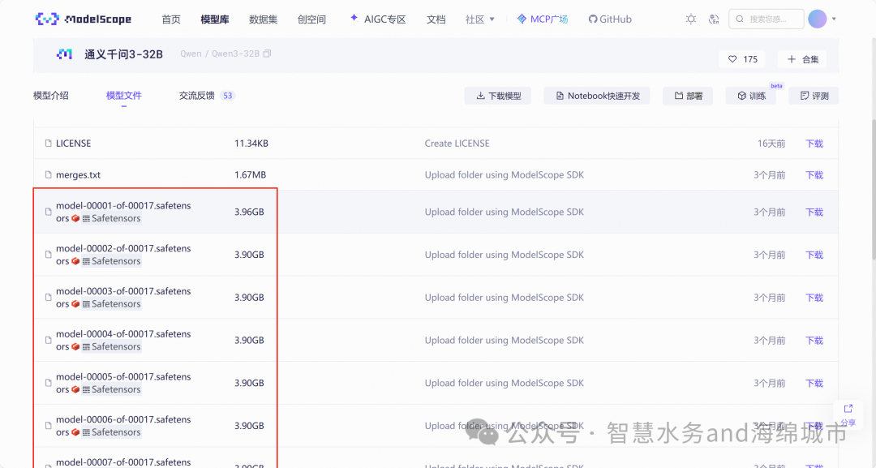Click Safetensors tag on model-00005 row
The width and height of the screenshot is (876, 468).
[111, 389]
